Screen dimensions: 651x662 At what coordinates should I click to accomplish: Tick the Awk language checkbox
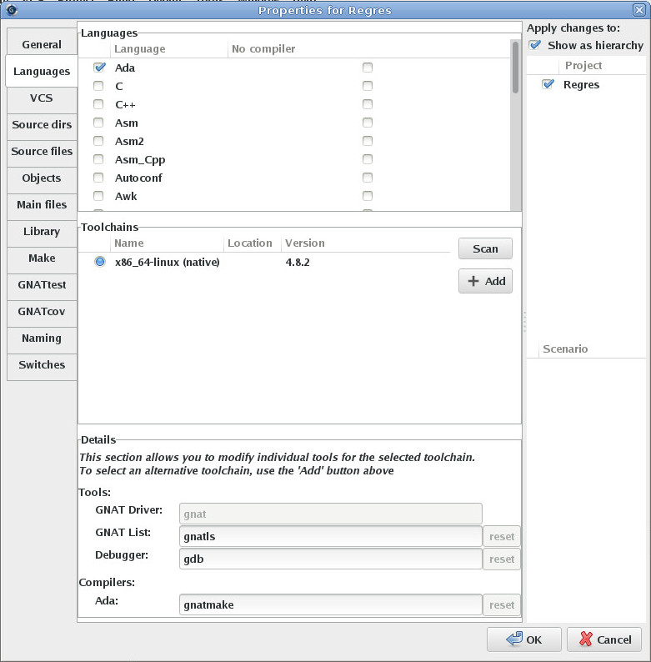(98, 196)
